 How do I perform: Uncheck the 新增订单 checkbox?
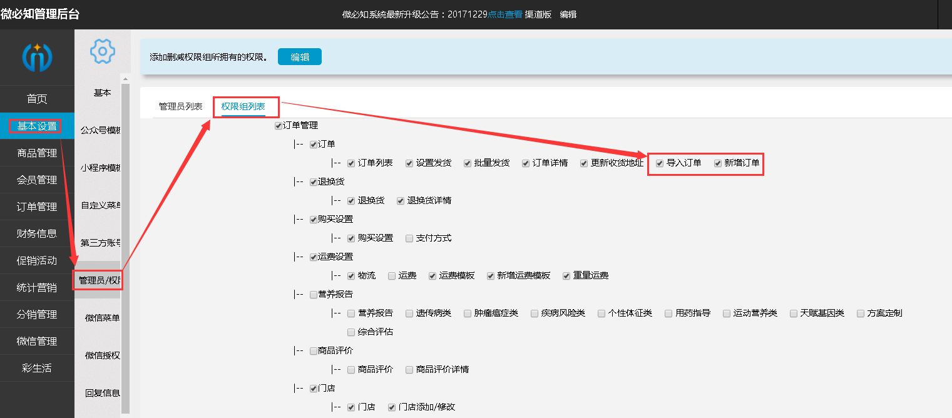coord(718,163)
